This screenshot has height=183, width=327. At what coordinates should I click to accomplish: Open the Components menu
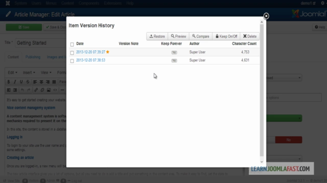point(89,4)
